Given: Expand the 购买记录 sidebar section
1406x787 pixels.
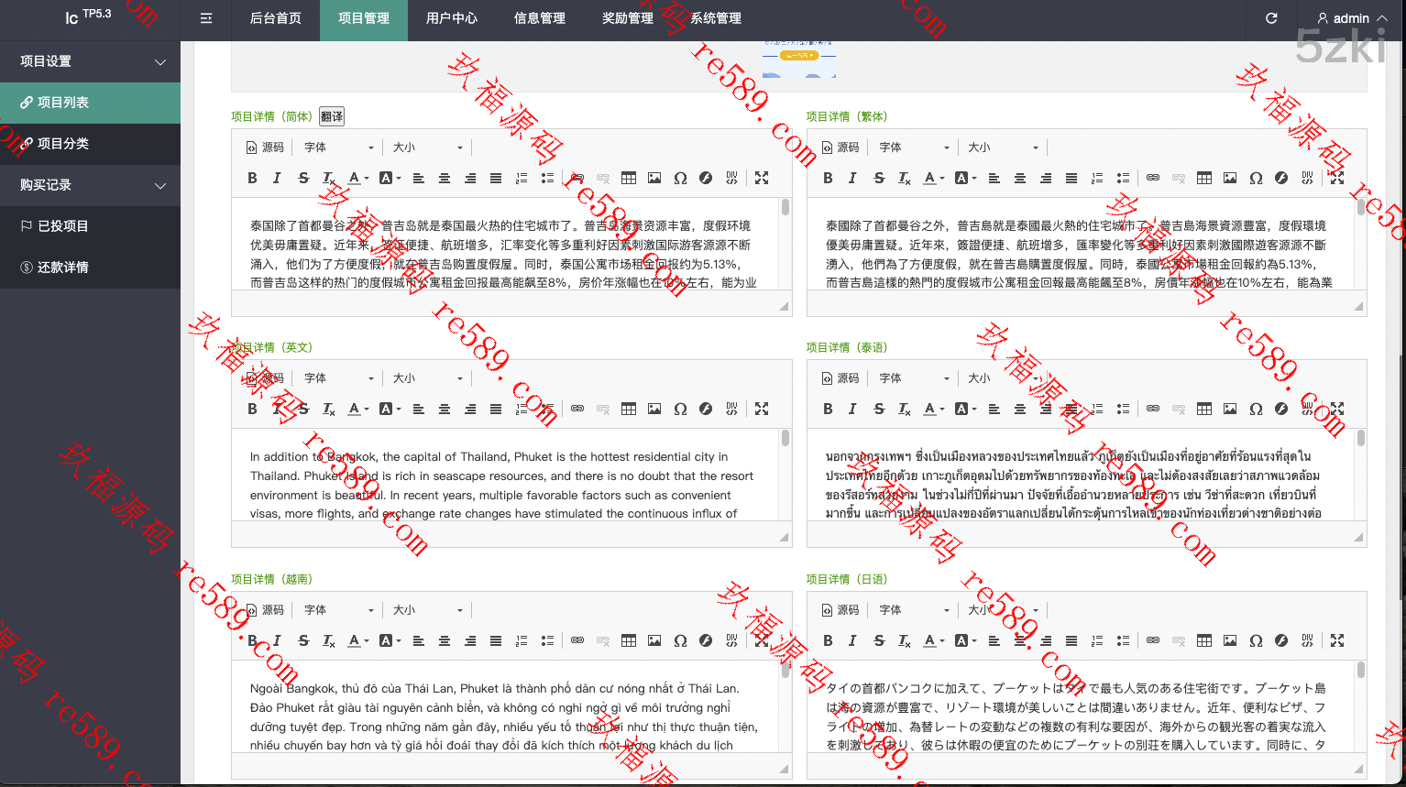Looking at the screenshot, I should pyautogui.click(x=90, y=185).
